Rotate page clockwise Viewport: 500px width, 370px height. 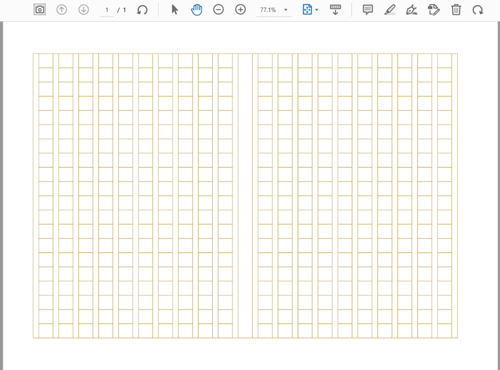point(478,9)
